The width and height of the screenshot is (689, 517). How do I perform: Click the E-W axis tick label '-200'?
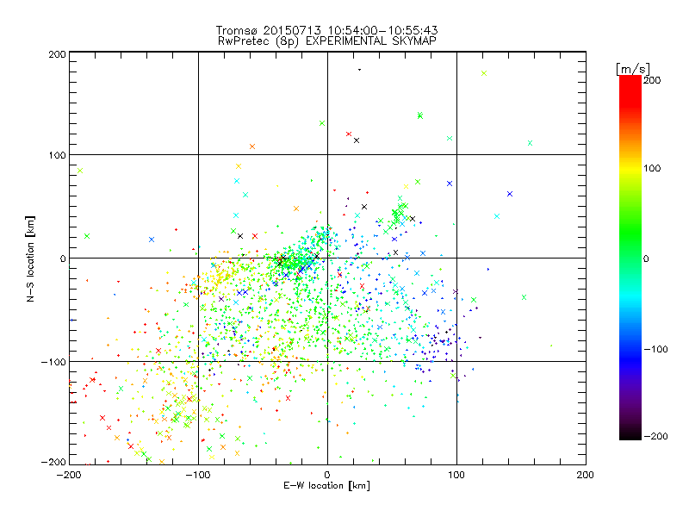tap(69, 475)
